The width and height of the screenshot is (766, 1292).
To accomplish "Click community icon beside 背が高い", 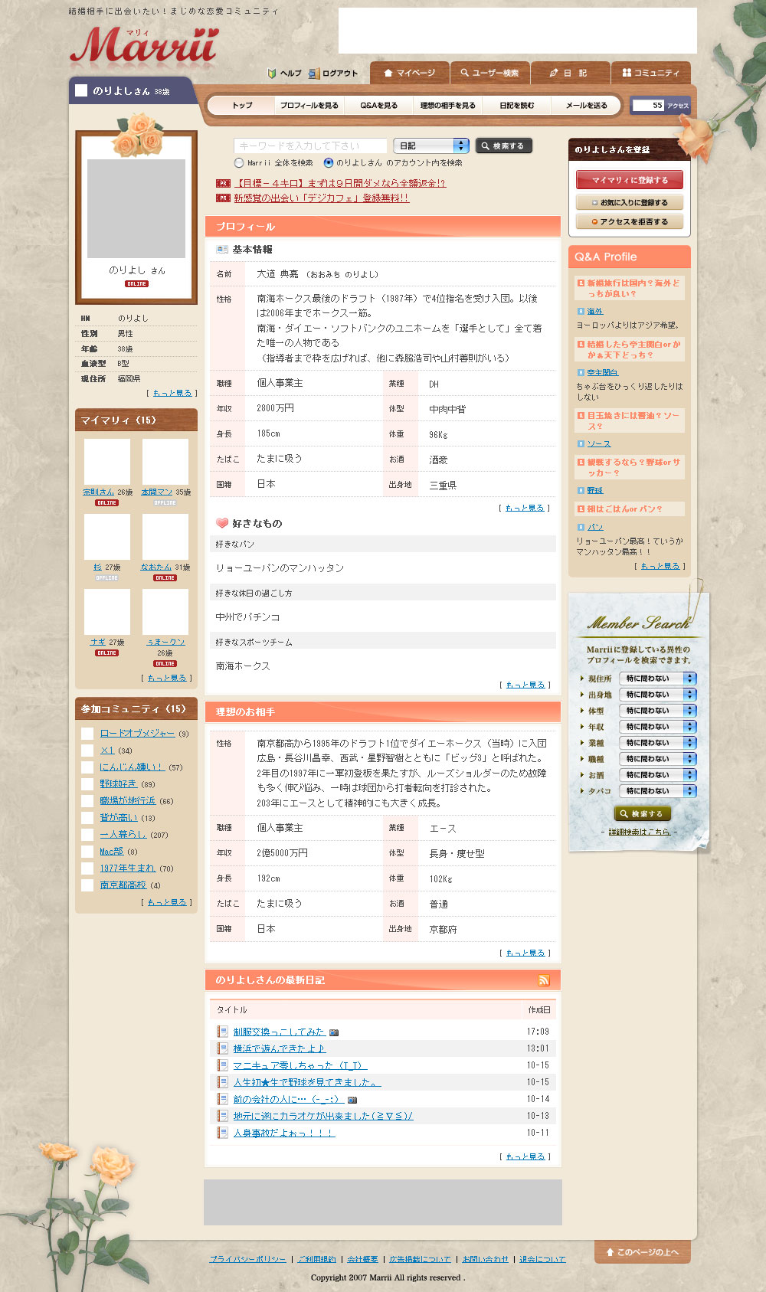I will click(x=87, y=818).
